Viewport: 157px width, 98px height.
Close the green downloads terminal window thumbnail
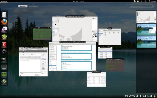tap(51, 28)
